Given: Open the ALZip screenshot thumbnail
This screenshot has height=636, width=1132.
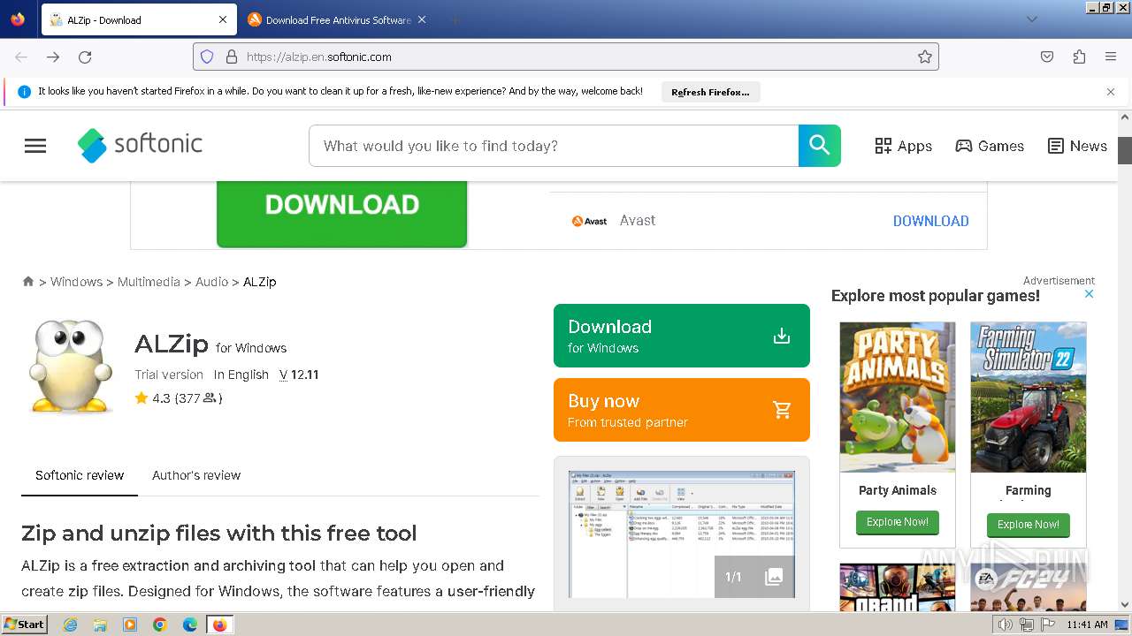Looking at the screenshot, I should [x=681, y=534].
